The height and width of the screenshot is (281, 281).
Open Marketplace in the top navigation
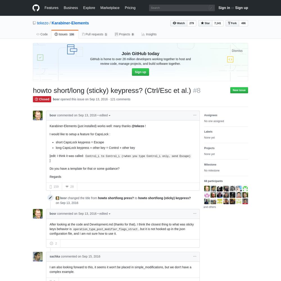110,8
